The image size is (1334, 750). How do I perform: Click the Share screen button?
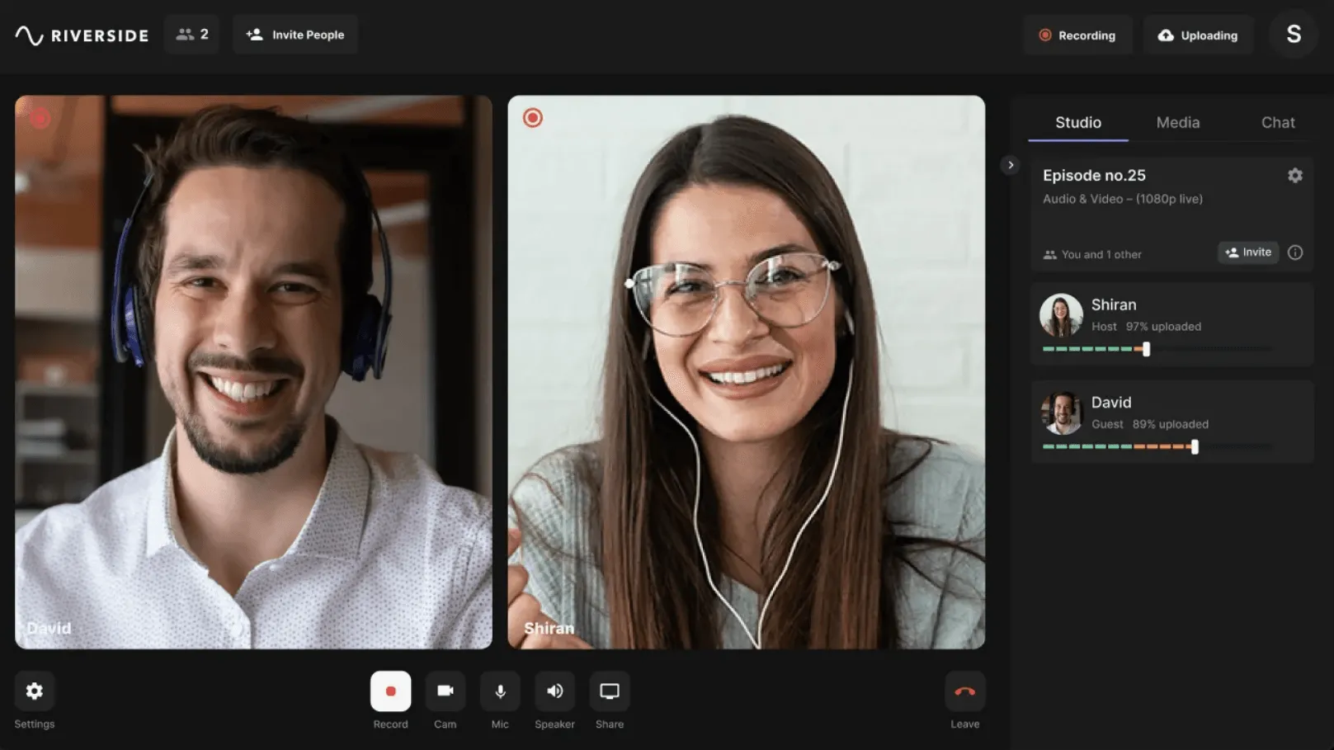coord(610,691)
